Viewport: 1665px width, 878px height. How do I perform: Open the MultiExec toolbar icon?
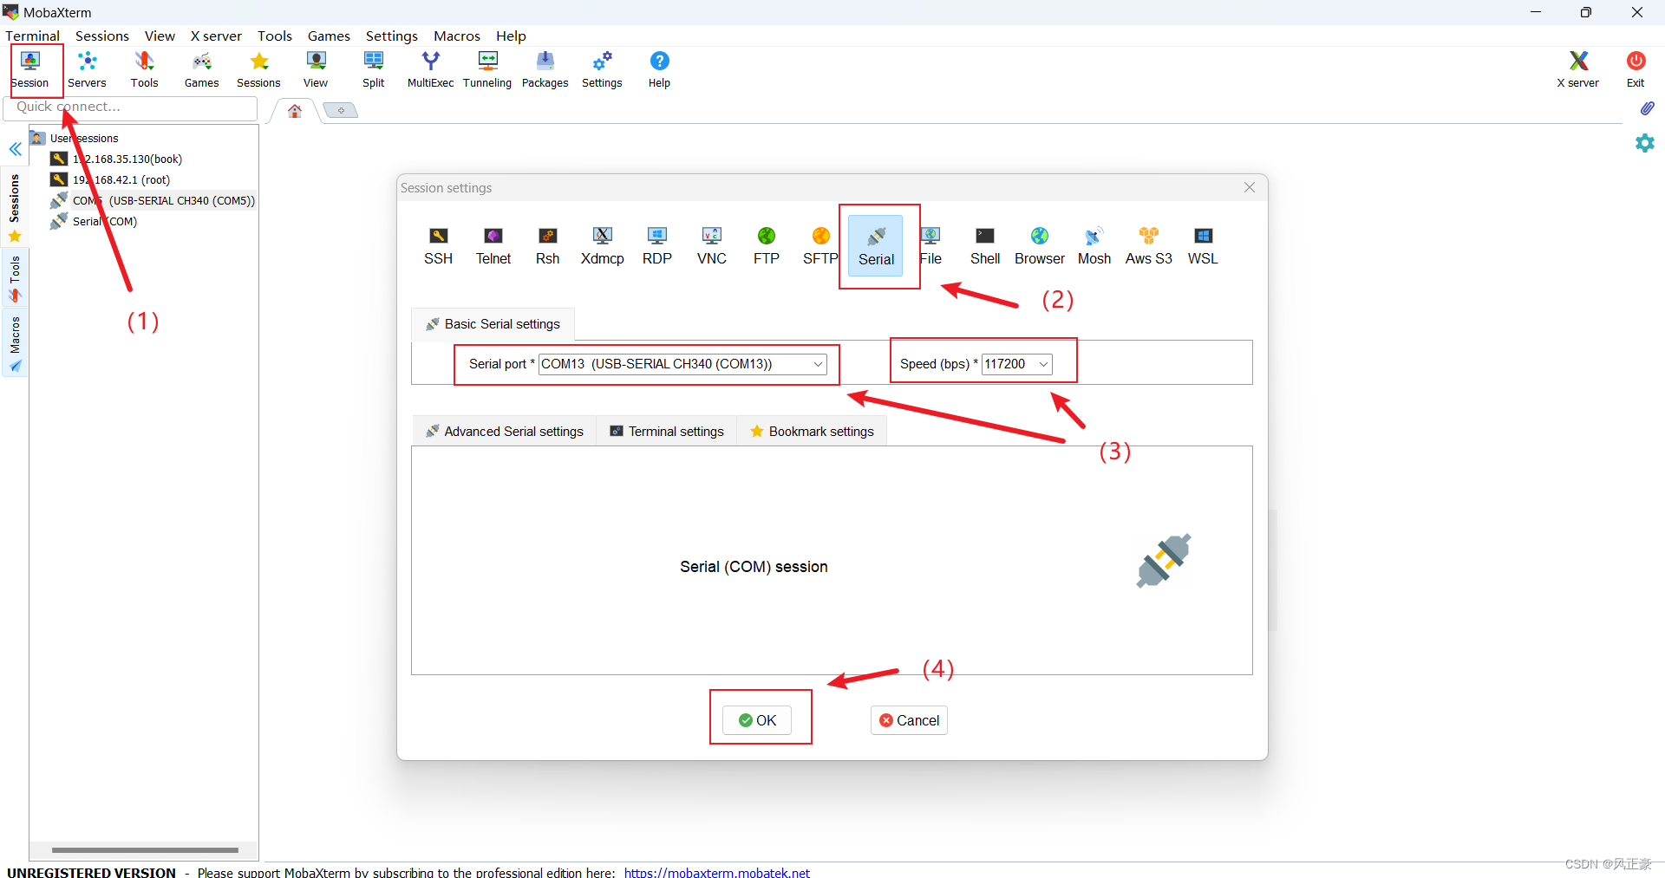(x=431, y=69)
